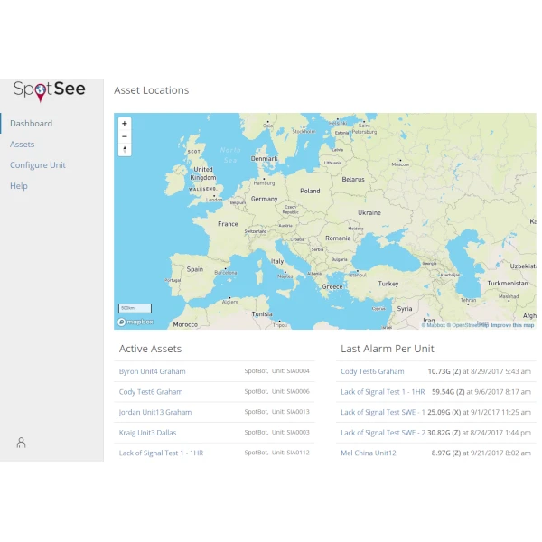Screen dimensions: 542x542
Task: Reset map bearing with compass button
Action: pyautogui.click(x=125, y=150)
